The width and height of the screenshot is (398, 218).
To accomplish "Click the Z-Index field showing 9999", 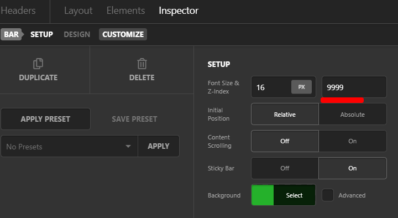I will point(354,87).
